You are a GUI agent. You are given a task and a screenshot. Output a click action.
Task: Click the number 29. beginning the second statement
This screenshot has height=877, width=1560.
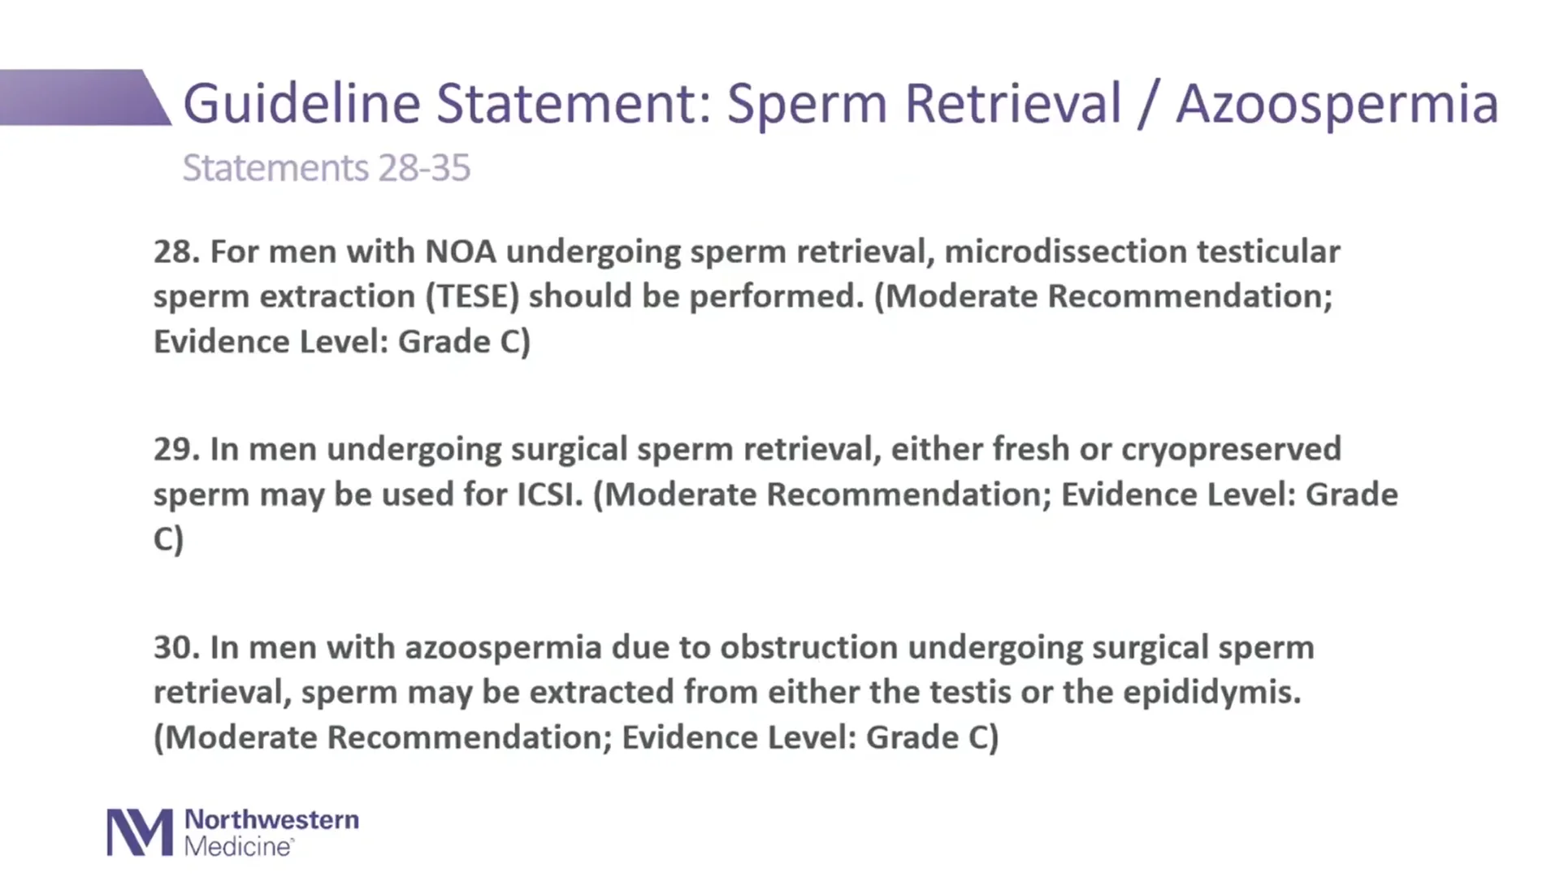click(x=177, y=449)
